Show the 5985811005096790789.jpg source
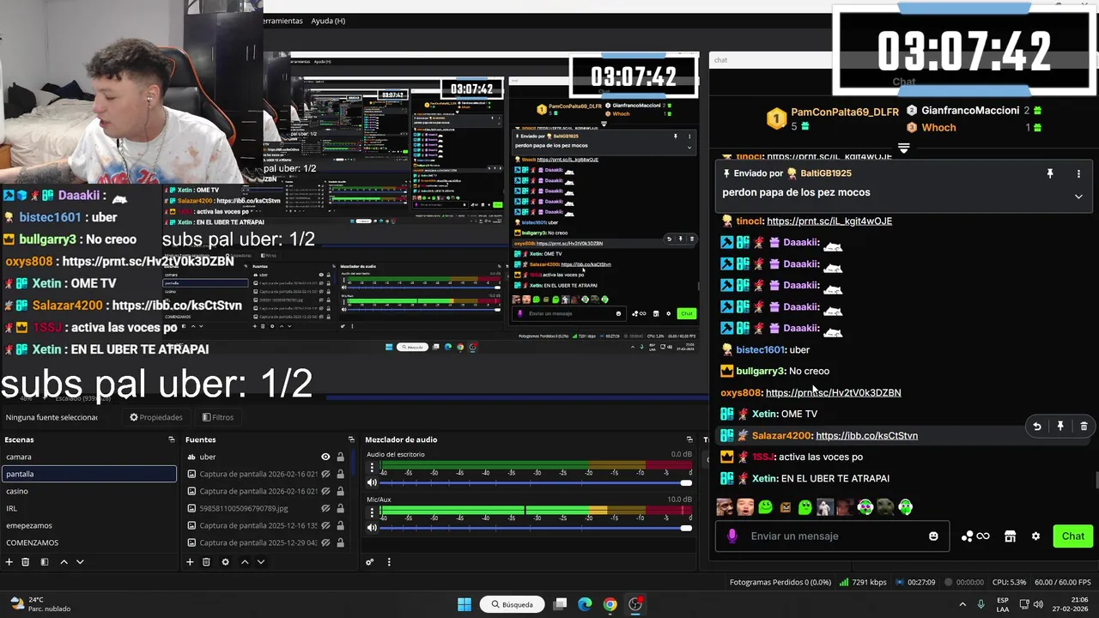1099x618 pixels. (x=325, y=508)
